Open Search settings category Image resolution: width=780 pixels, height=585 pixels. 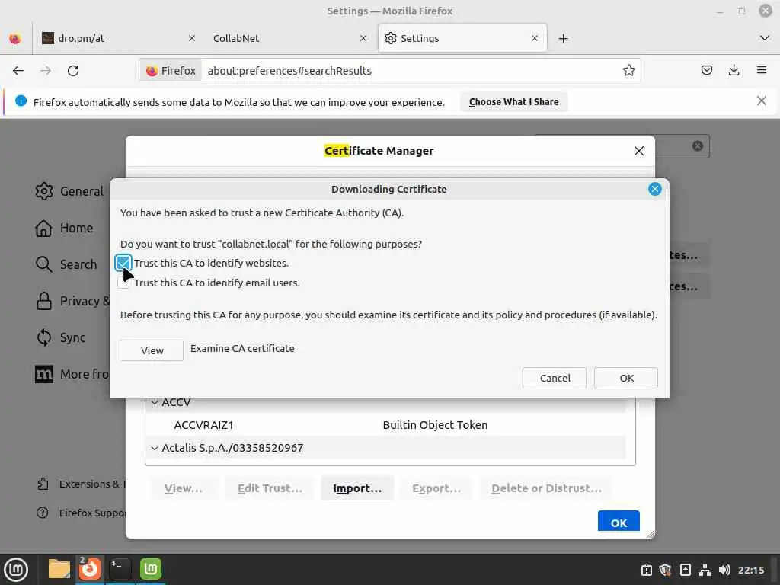66,264
